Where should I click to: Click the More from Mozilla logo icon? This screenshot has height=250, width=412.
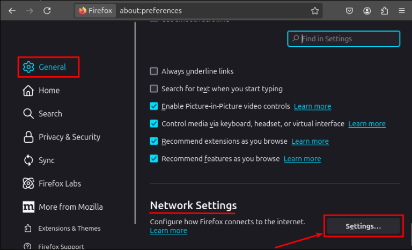point(28,207)
